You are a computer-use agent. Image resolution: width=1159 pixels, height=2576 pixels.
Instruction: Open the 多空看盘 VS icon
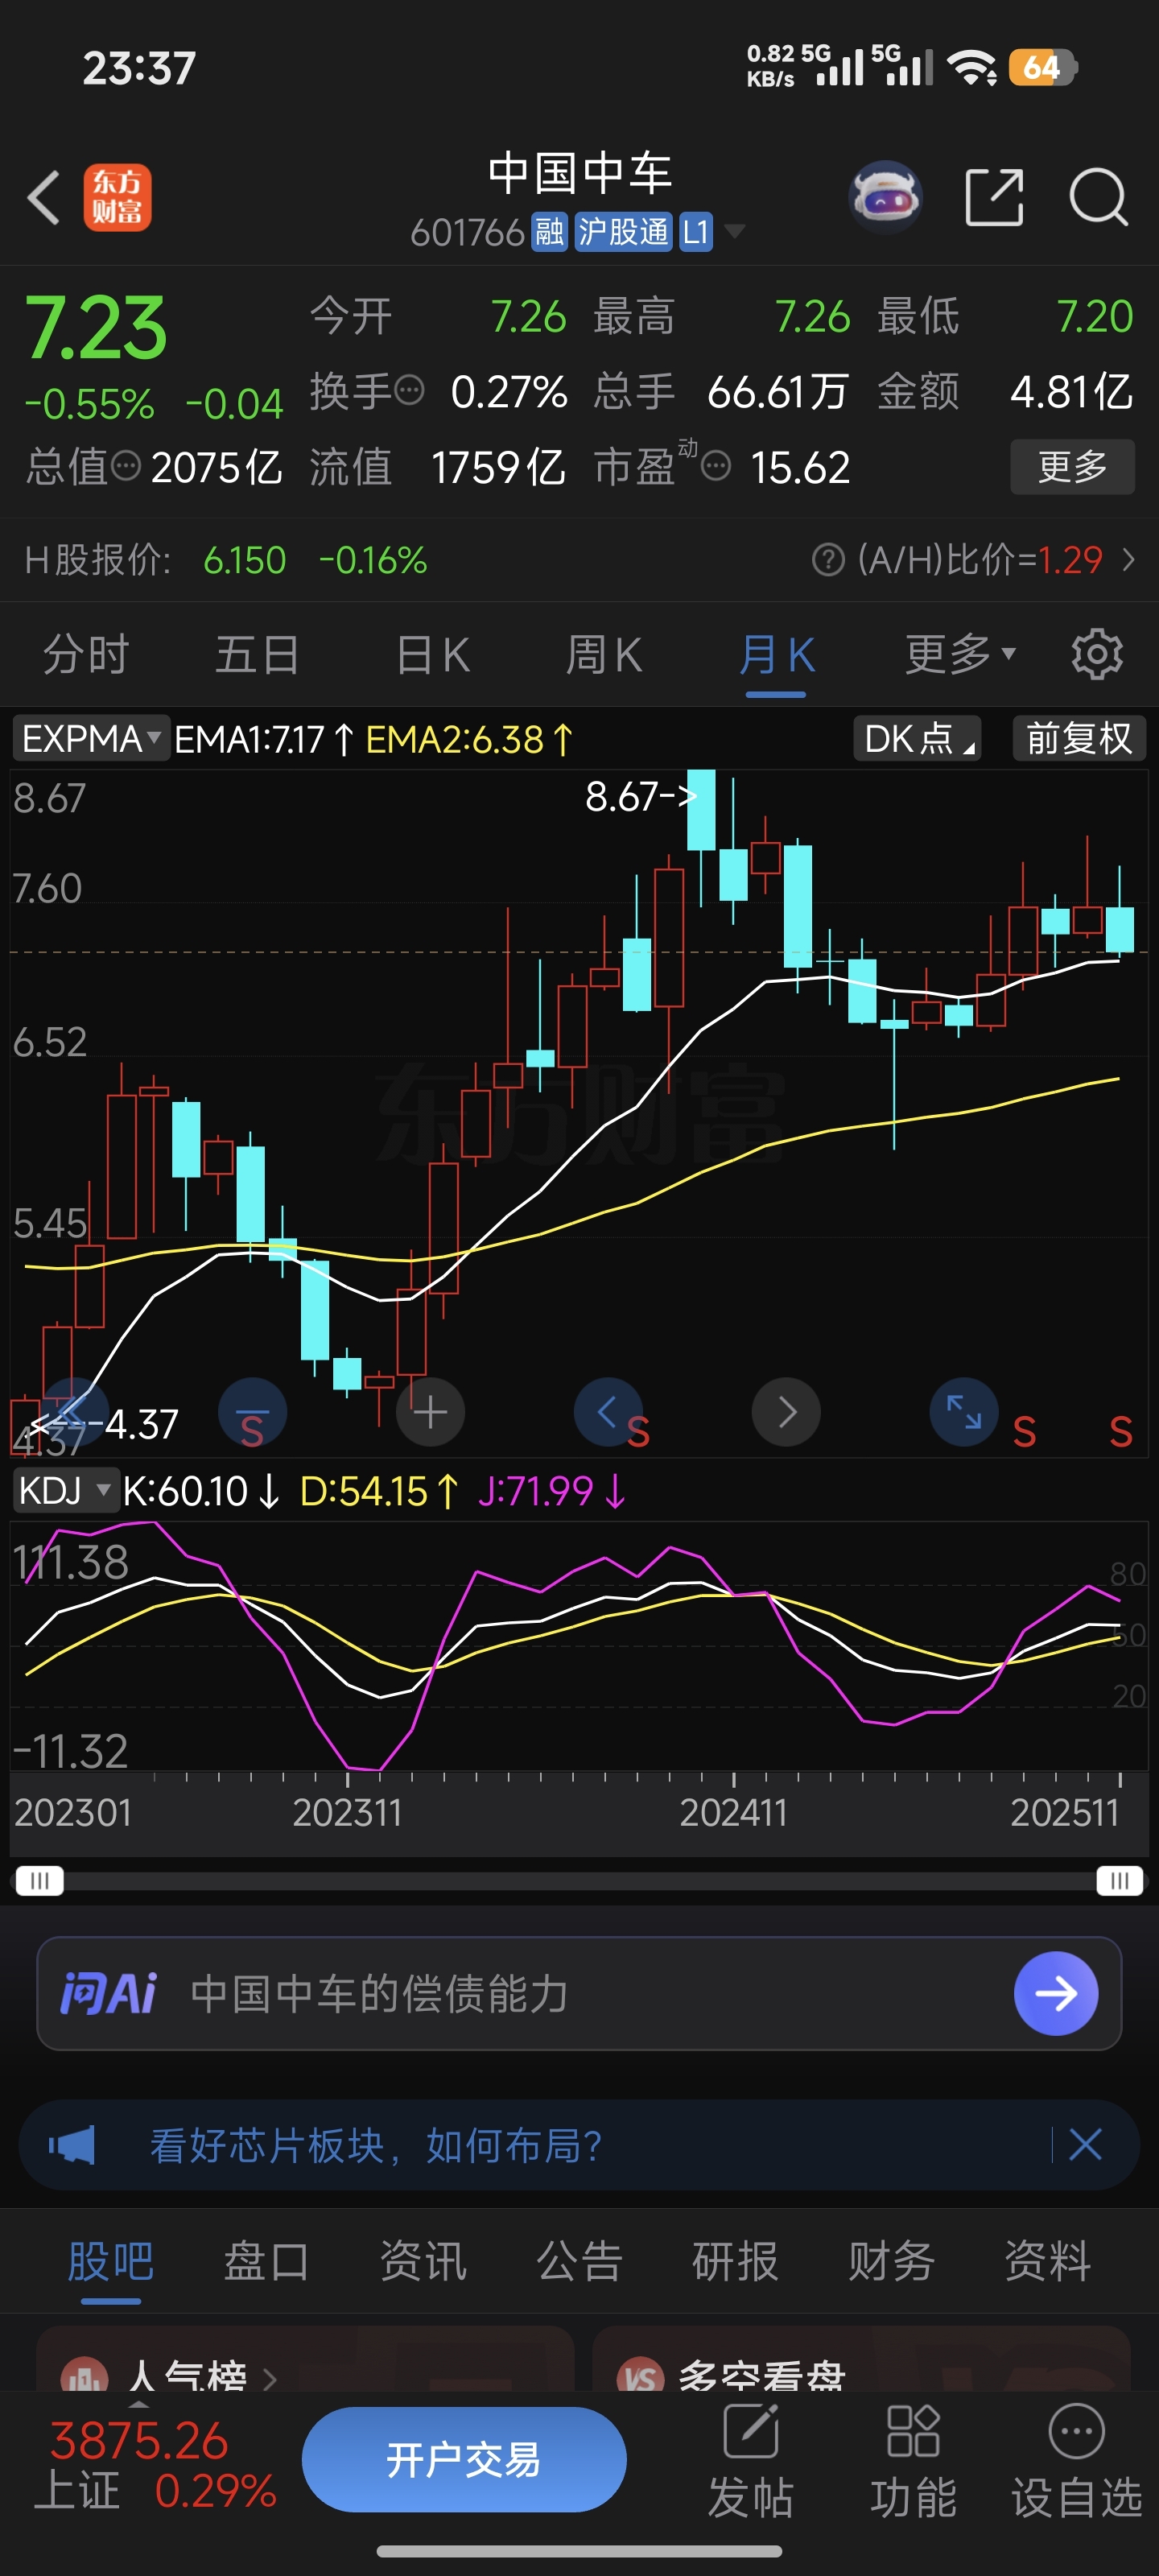640,2376
